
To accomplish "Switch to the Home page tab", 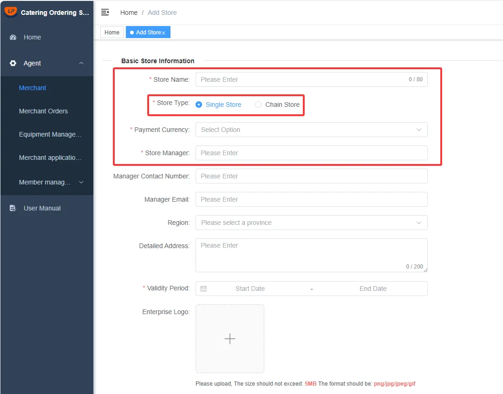I will tap(111, 33).
